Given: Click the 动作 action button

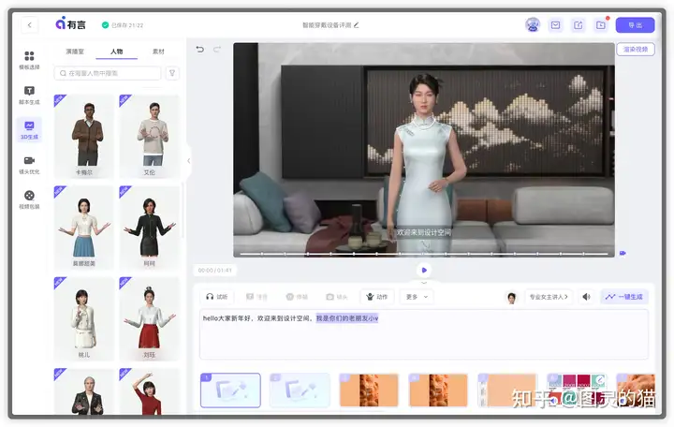Looking at the screenshot, I should click(377, 297).
